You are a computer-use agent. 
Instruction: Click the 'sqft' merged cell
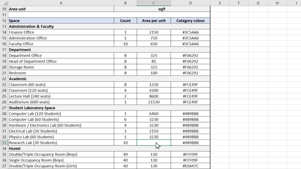tap(162, 9)
